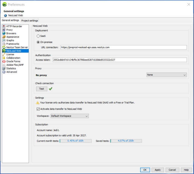Switch to the Project settings tab
The width and height of the screenshot is (194, 174).
30,21
